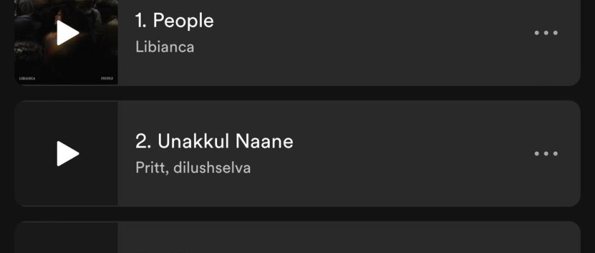Select the partially visible third track card
The height and width of the screenshot is (253, 595).
tap(348, 239)
